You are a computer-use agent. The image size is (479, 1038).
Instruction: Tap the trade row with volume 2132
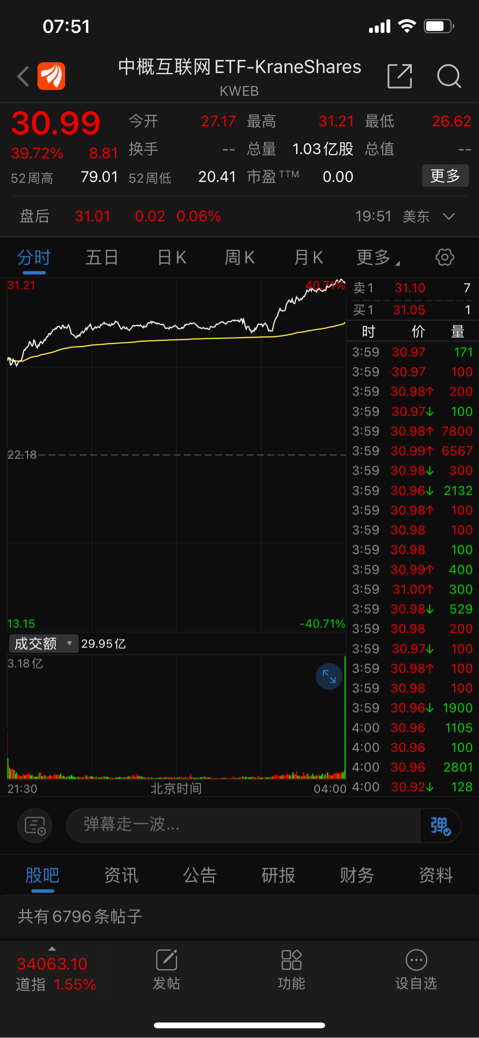tap(412, 491)
